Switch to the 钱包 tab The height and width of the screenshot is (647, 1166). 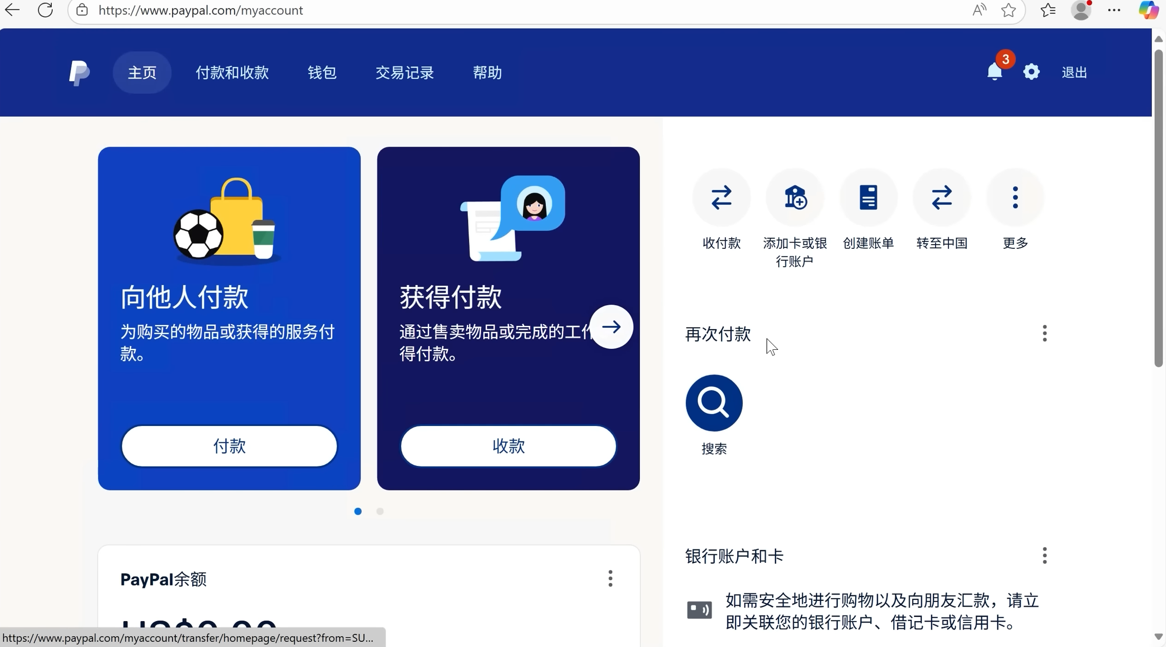tap(322, 72)
